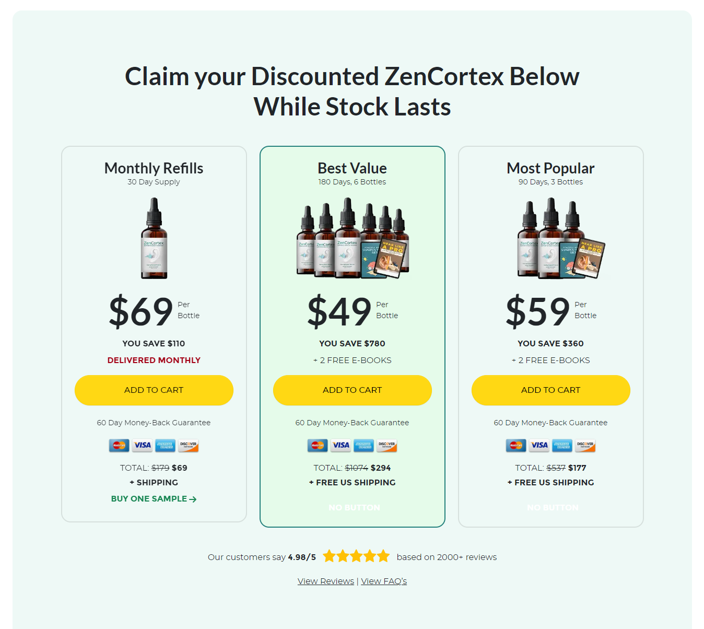
Task: Add the Monthly Refills bottle to cart
Action: pyautogui.click(x=154, y=390)
